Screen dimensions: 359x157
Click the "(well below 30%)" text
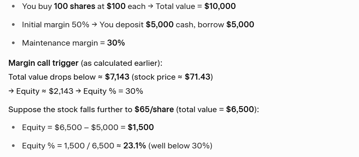tap(180, 146)
